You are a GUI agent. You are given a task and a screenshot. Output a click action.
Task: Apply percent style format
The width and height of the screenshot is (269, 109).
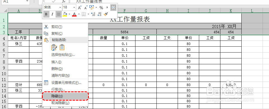pos(101,8)
